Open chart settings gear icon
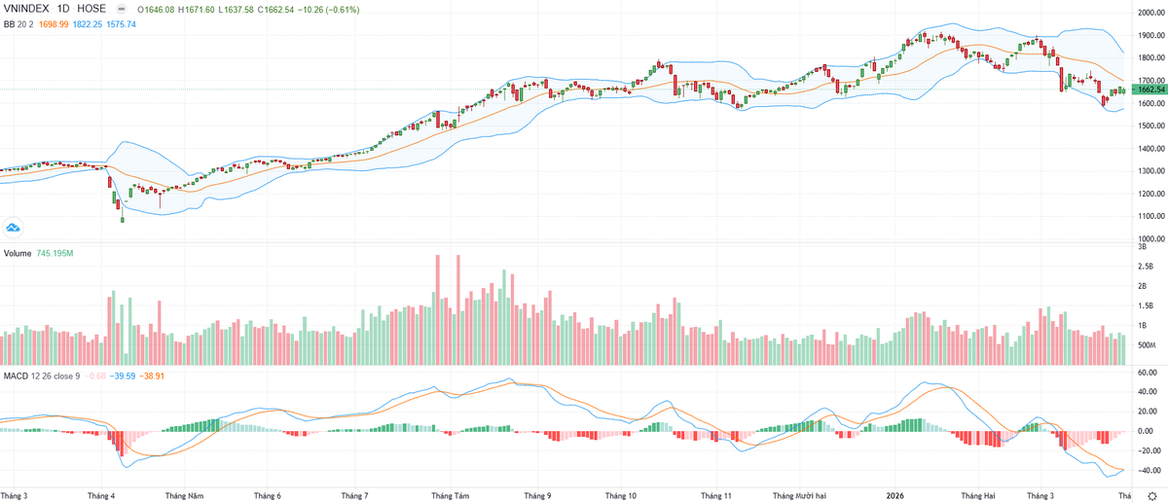The image size is (1168, 503). pyautogui.click(x=1150, y=495)
